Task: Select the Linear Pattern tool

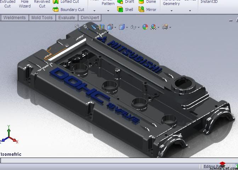Action: [x=108, y=3]
